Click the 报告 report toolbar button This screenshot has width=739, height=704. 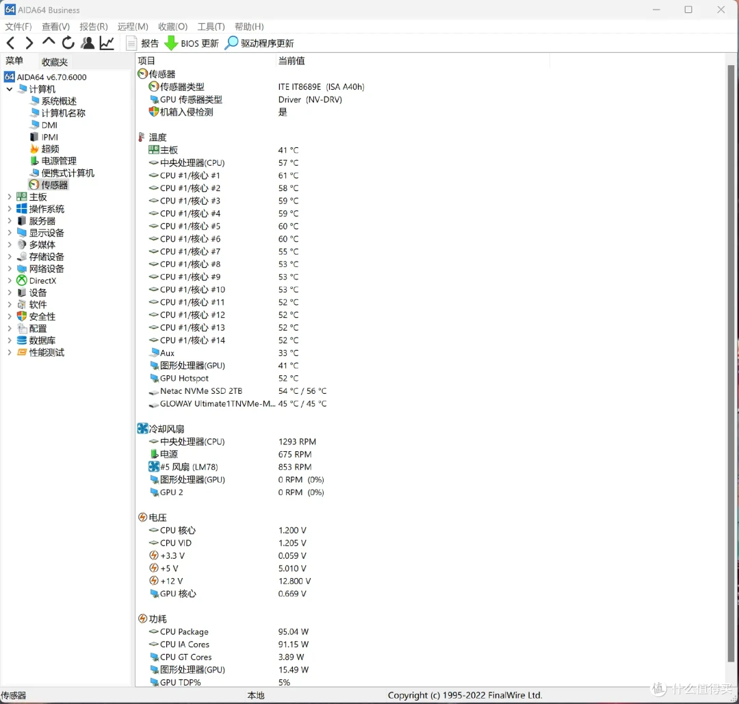(143, 43)
